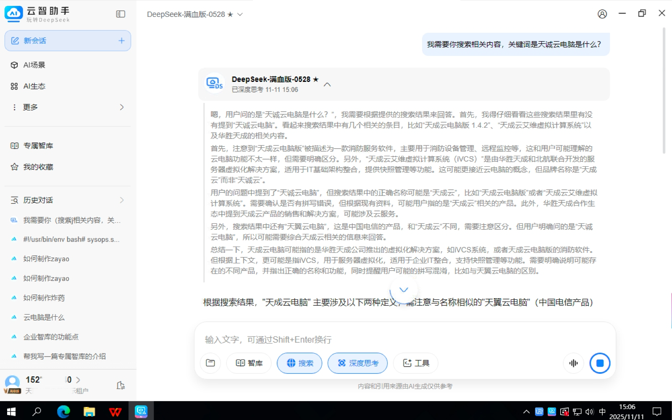Collapse the left sidebar panel icon
Screen dimensions: 672x420
(121, 14)
